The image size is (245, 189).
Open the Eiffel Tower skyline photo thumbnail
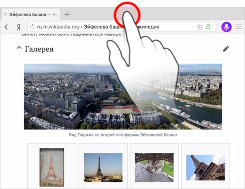(x=103, y=167)
